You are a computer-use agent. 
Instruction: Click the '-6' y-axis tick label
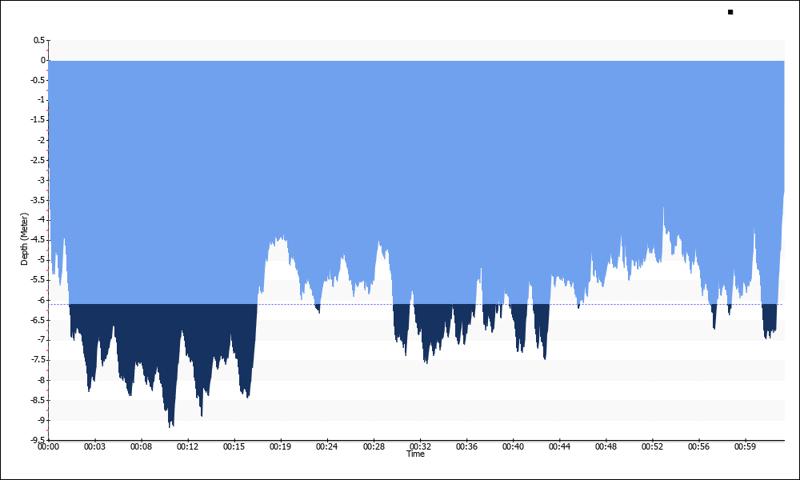click(x=42, y=300)
